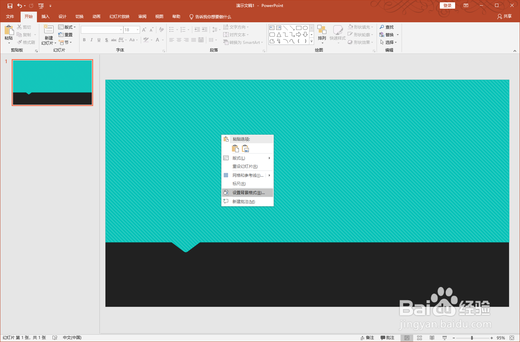Choose Reset Slide (重设幻灯片) in context menu
This screenshot has width=520, height=342.
tap(248, 167)
